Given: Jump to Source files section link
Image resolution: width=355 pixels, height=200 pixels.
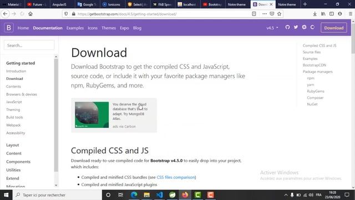Looking at the screenshot, I should tap(312, 52).
